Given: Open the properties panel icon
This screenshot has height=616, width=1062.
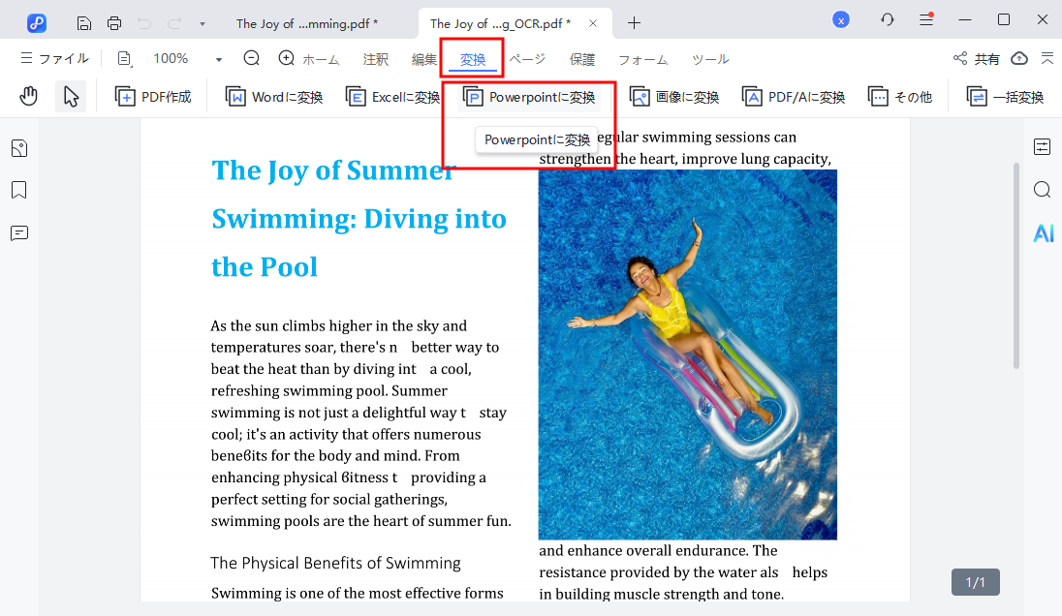Looking at the screenshot, I should pyautogui.click(x=1043, y=147).
